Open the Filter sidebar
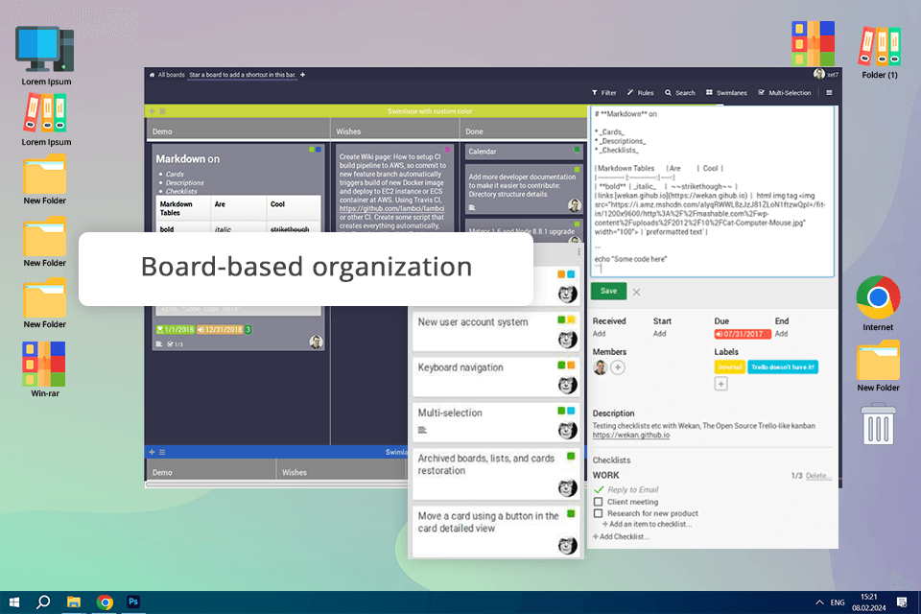This screenshot has width=921, height=614. tap(603, 93)
